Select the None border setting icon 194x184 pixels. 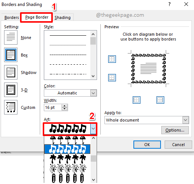pos(11,38)
